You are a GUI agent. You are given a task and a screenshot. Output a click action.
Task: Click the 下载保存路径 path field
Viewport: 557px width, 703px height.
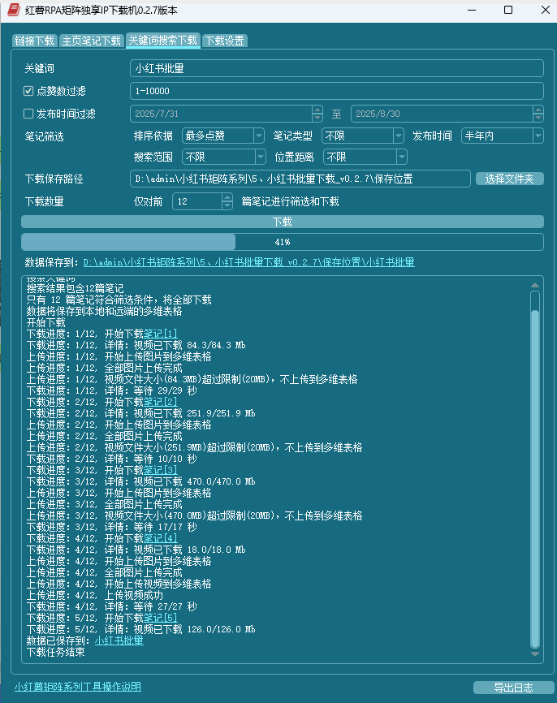pyautogui.click(x=300, y=179)
